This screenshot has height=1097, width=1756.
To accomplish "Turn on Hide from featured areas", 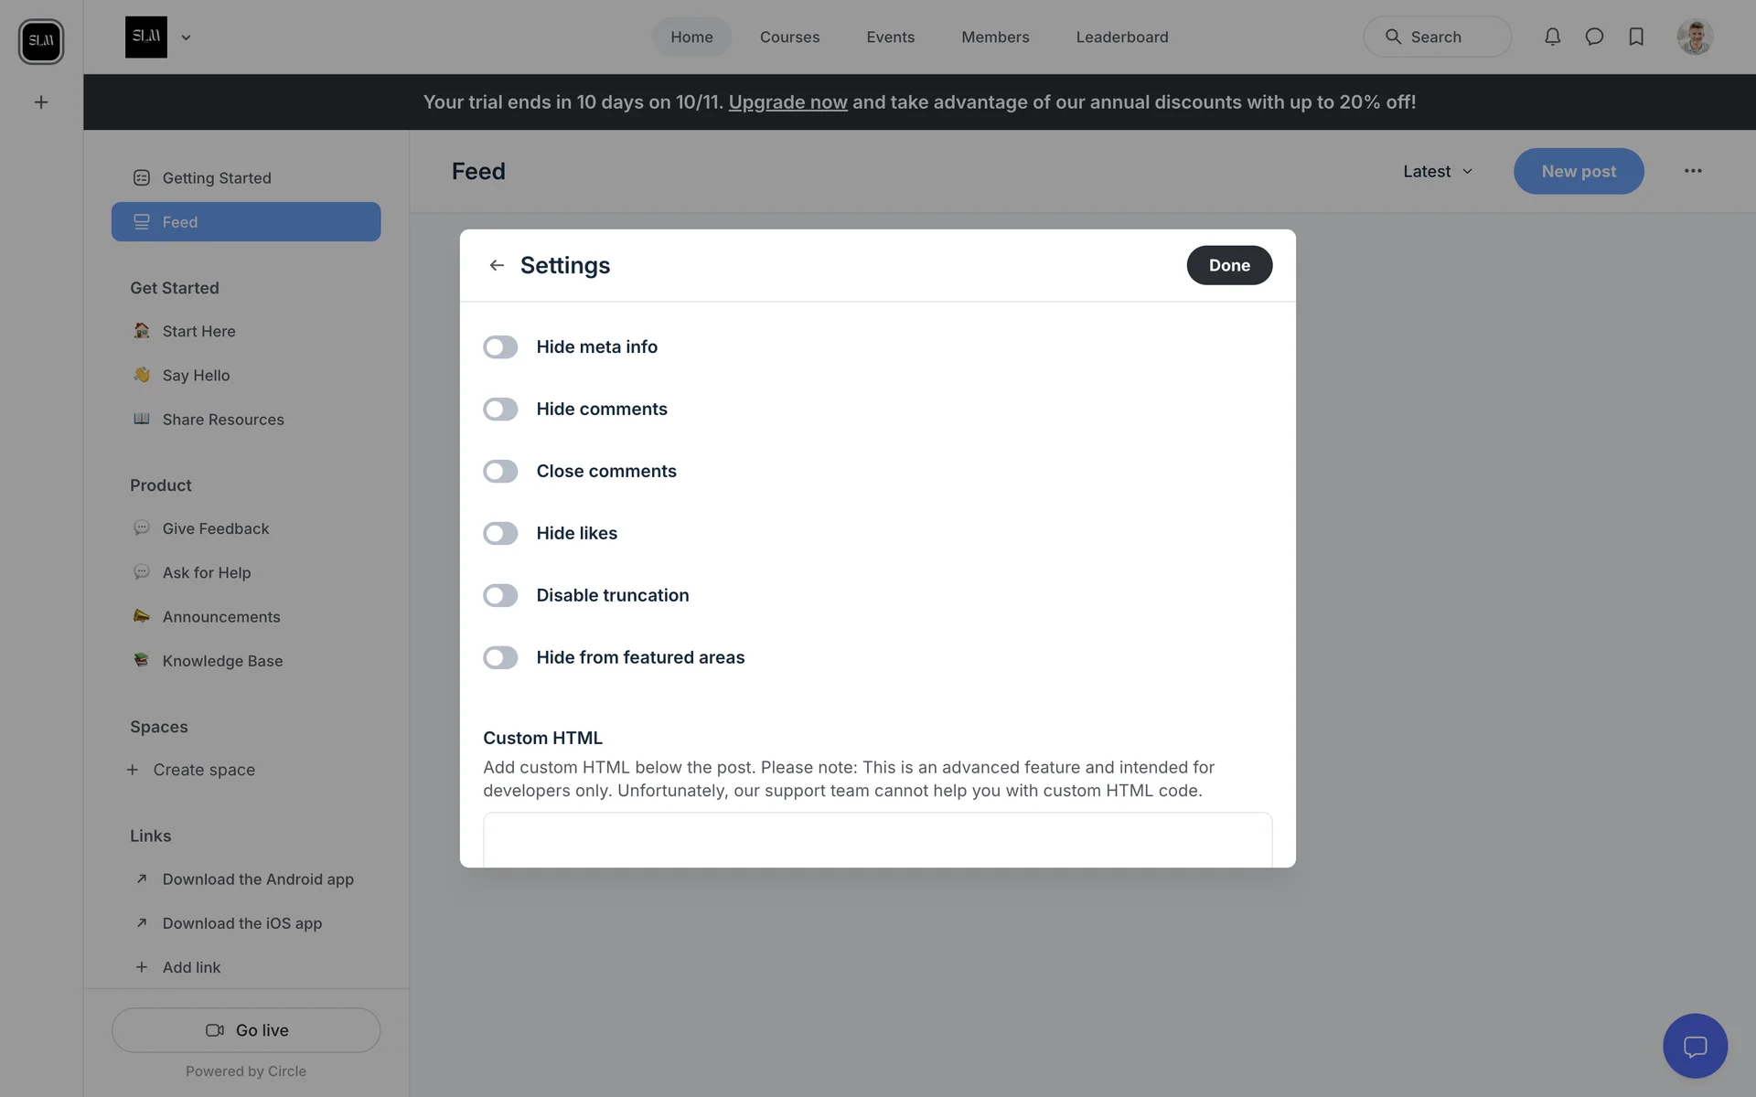I will click(500, 658).
